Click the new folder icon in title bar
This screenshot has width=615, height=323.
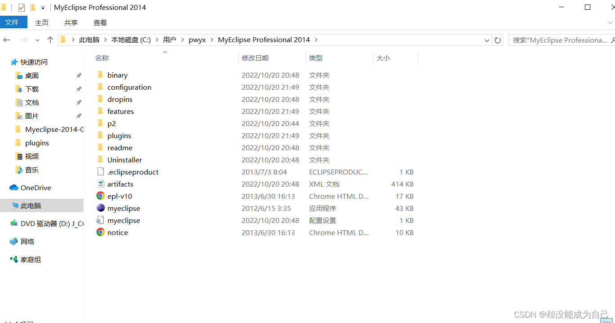[33, 8]
